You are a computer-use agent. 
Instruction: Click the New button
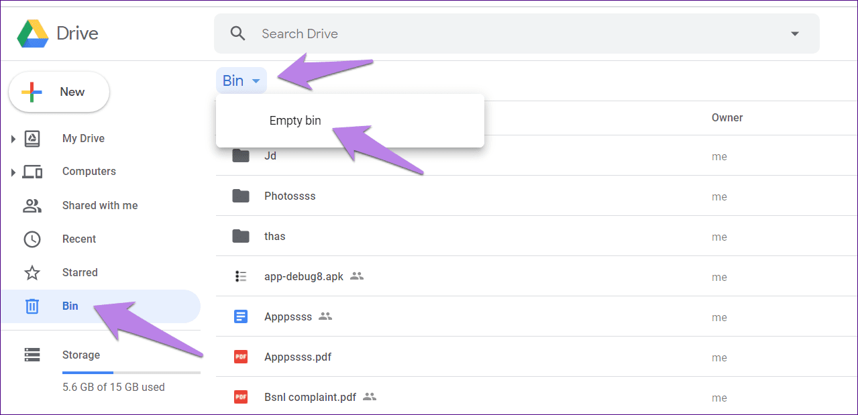pos(59,92)
